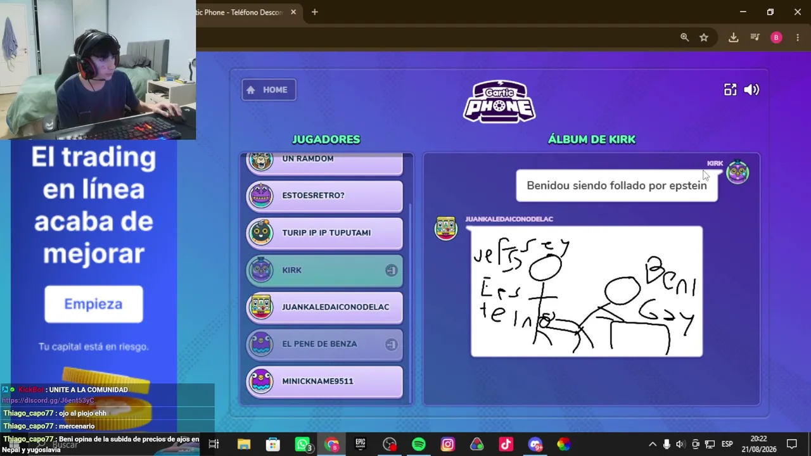Select player EL PENE DE BENZA
This screenshot has height=456, width=811.
(x=324, y=344)
